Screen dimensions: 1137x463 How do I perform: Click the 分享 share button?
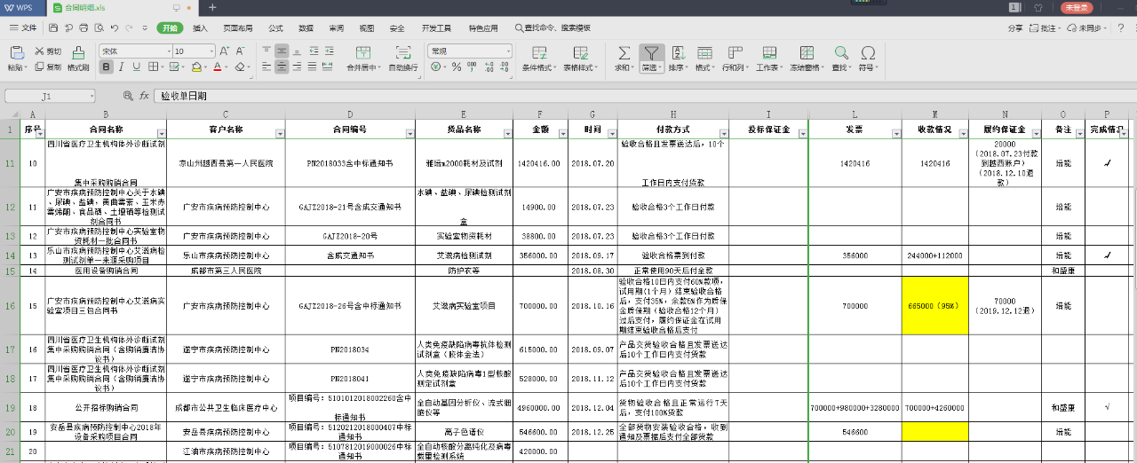click(x=1015, y=28)
